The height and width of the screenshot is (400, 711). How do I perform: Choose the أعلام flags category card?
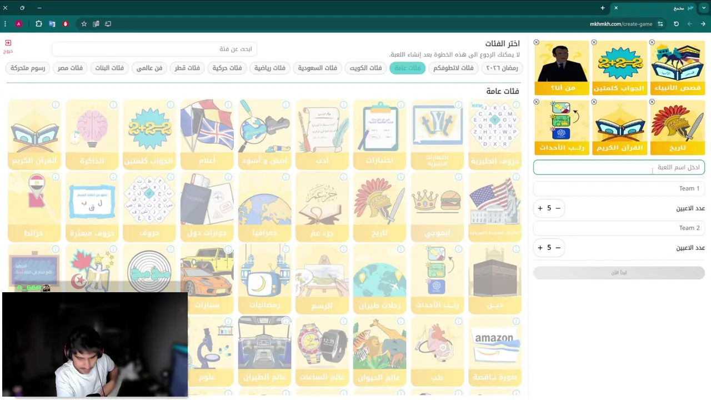click(207, 134)
